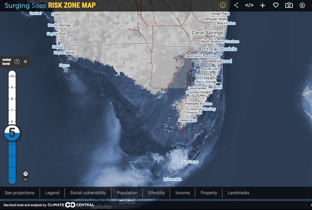The width and height of the screenshot is (312, 210).
Task: Click the Kings Point map label
Action: tap(220, 13)
